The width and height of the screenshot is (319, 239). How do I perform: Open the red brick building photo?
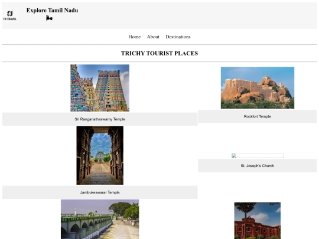(257, 221)
